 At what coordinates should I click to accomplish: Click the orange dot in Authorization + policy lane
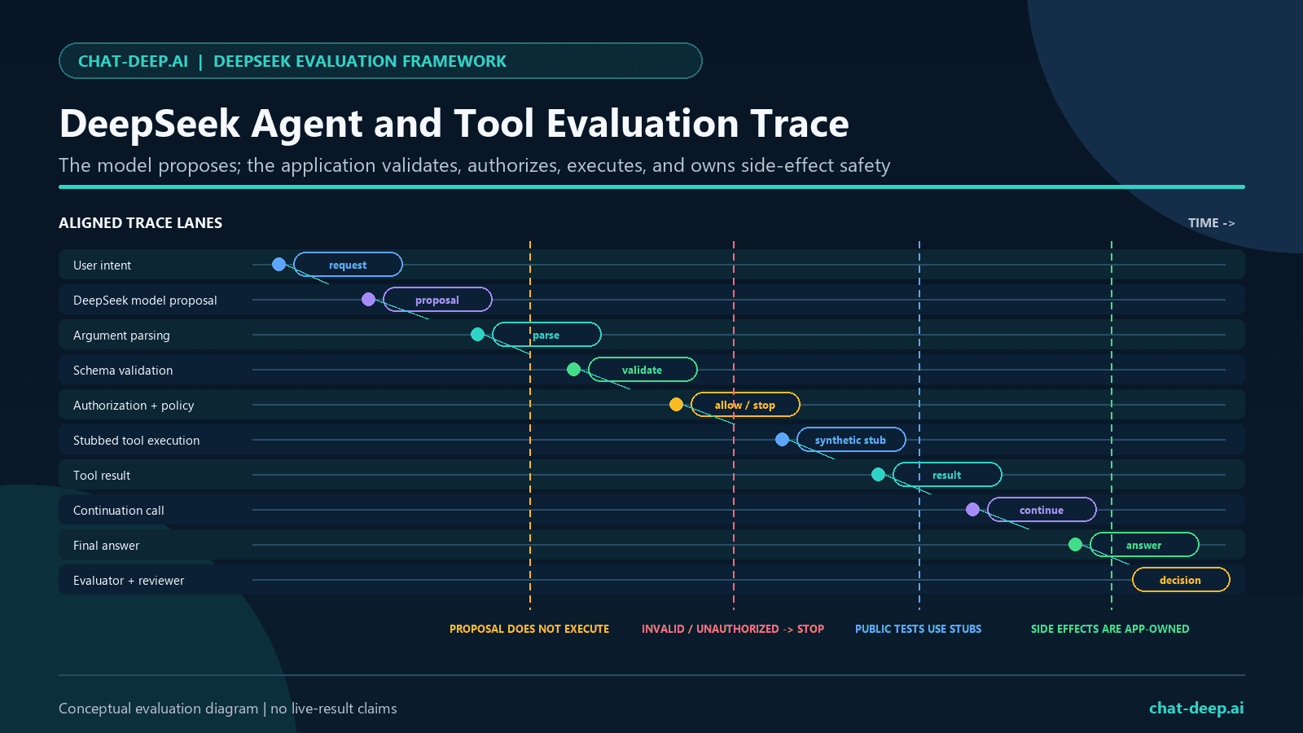pyautogui.click(x=676, y=405)
